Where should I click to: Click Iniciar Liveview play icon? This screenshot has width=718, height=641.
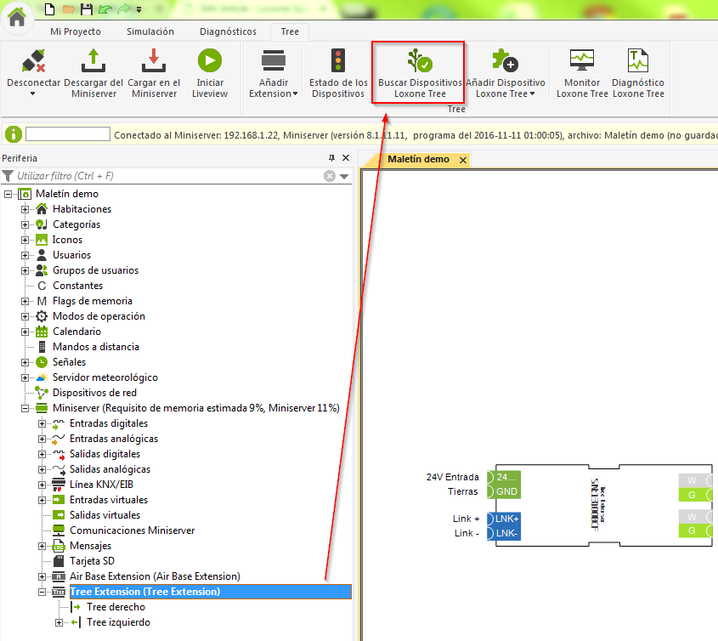click(x=210, y=61)
